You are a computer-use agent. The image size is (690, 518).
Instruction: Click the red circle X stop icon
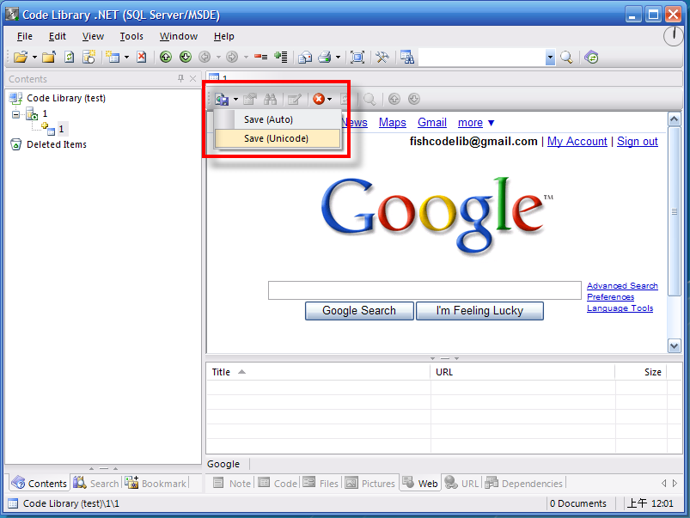click(319, 100)
